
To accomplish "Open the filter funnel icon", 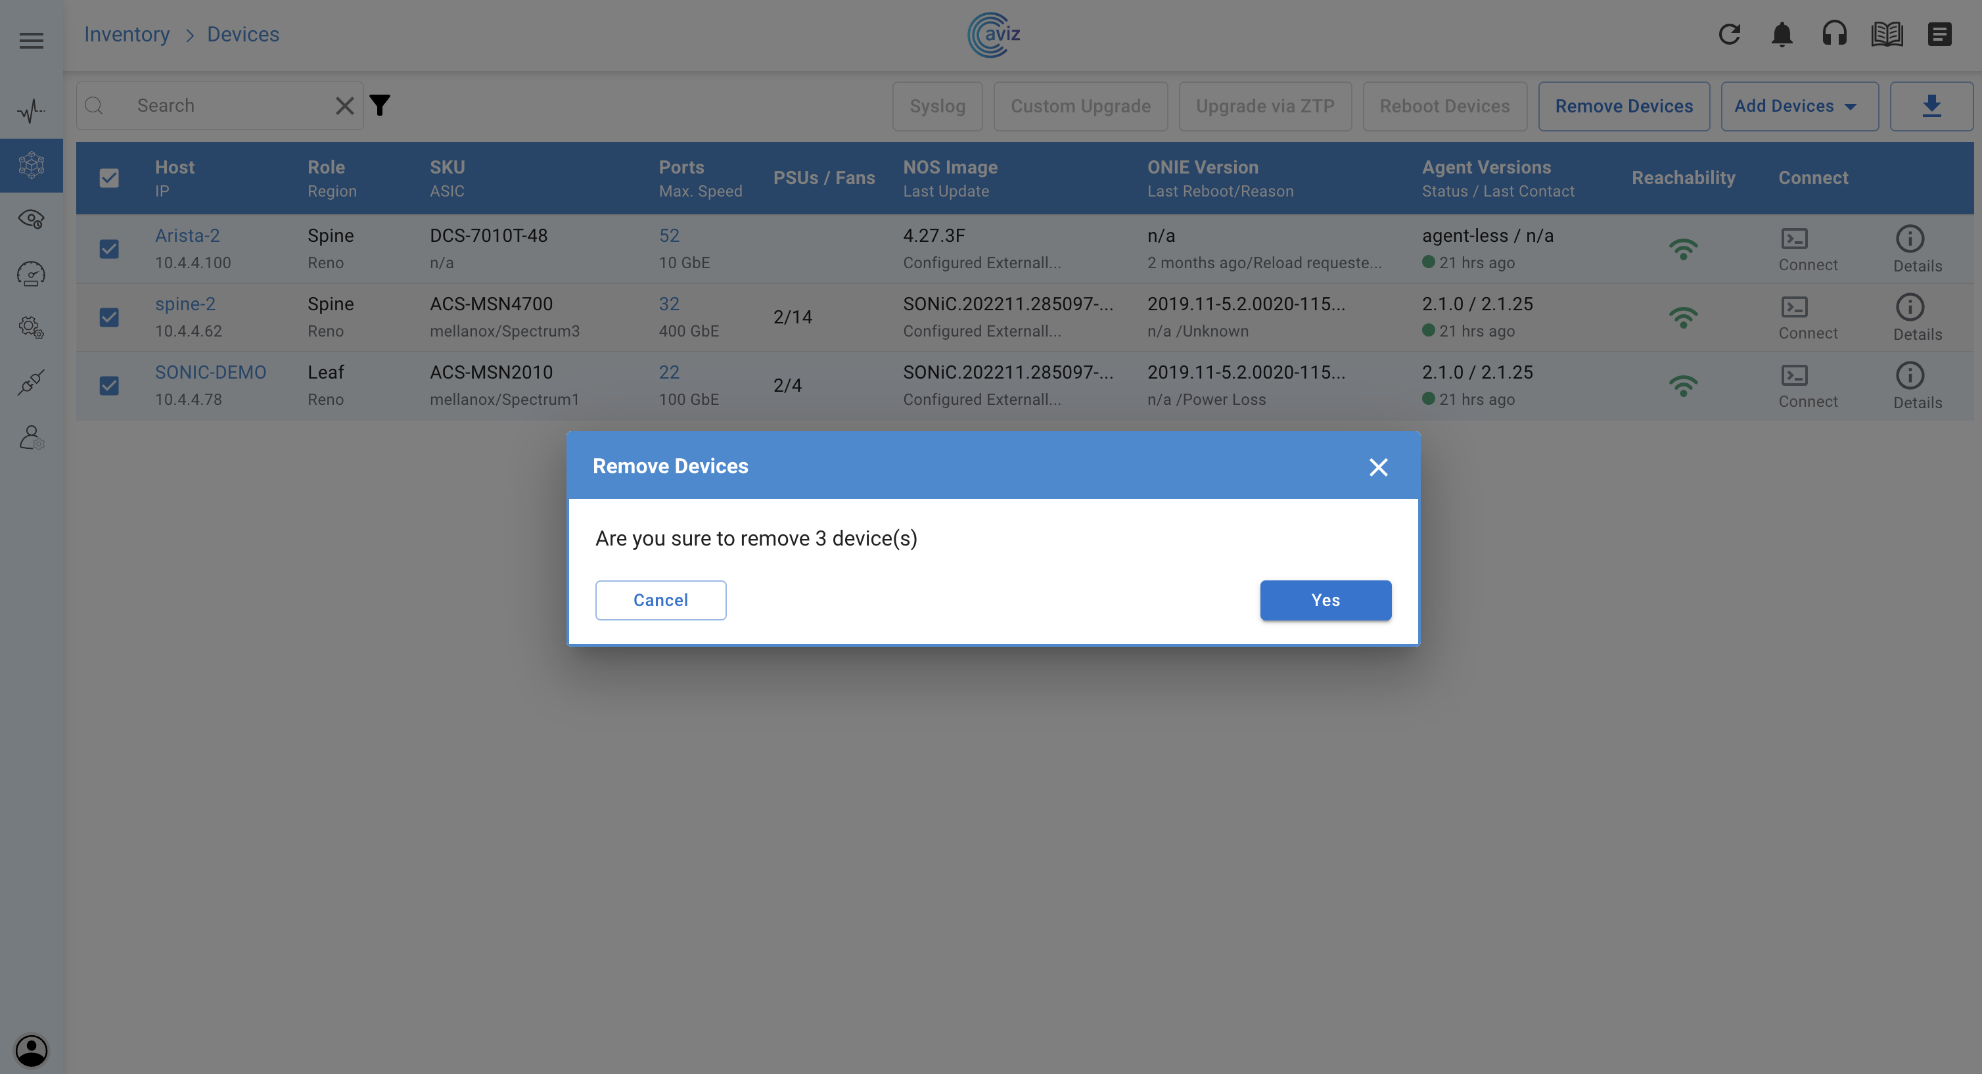I will (x=380, y=105).
